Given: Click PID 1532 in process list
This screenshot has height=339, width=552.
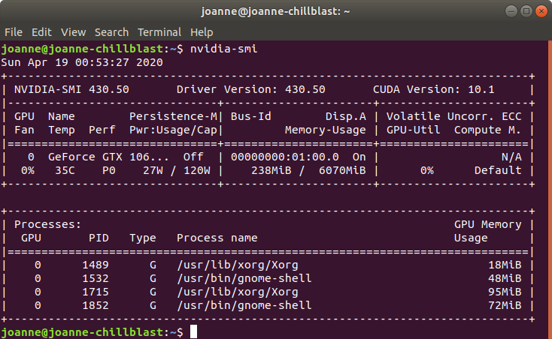Looking at the screenshot, I should 96,279.
